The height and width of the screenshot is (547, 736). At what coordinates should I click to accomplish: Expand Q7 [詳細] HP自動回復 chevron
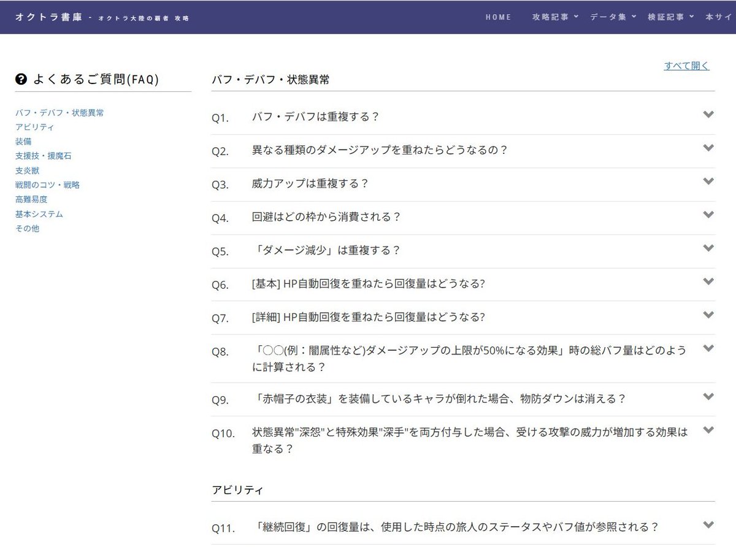click(708, 315)
